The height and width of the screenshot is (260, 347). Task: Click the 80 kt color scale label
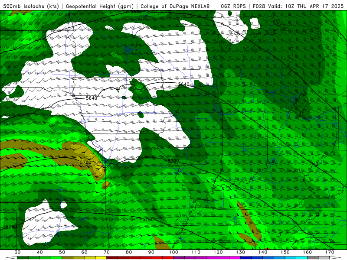(129, 252)
